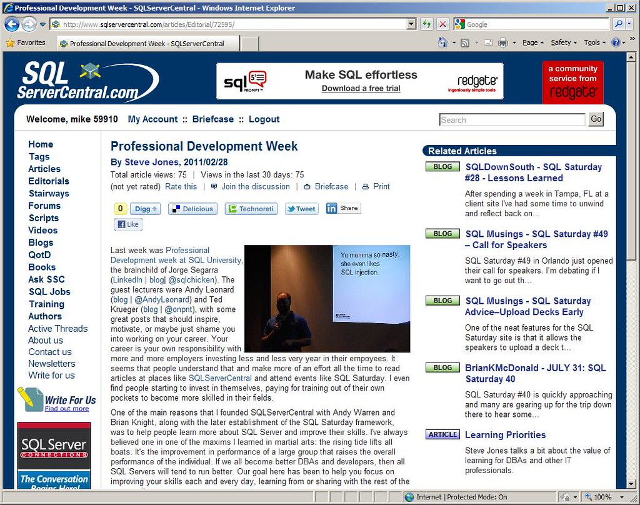Expand the zoom level dropdown arrow
This screenshot has height=505, width=640.
click(622, 497)
